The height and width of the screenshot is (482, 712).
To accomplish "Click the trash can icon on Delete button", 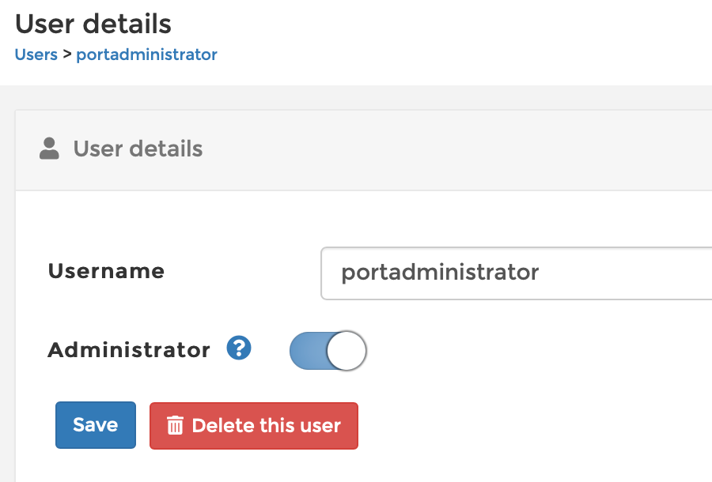I will [175, 426].
